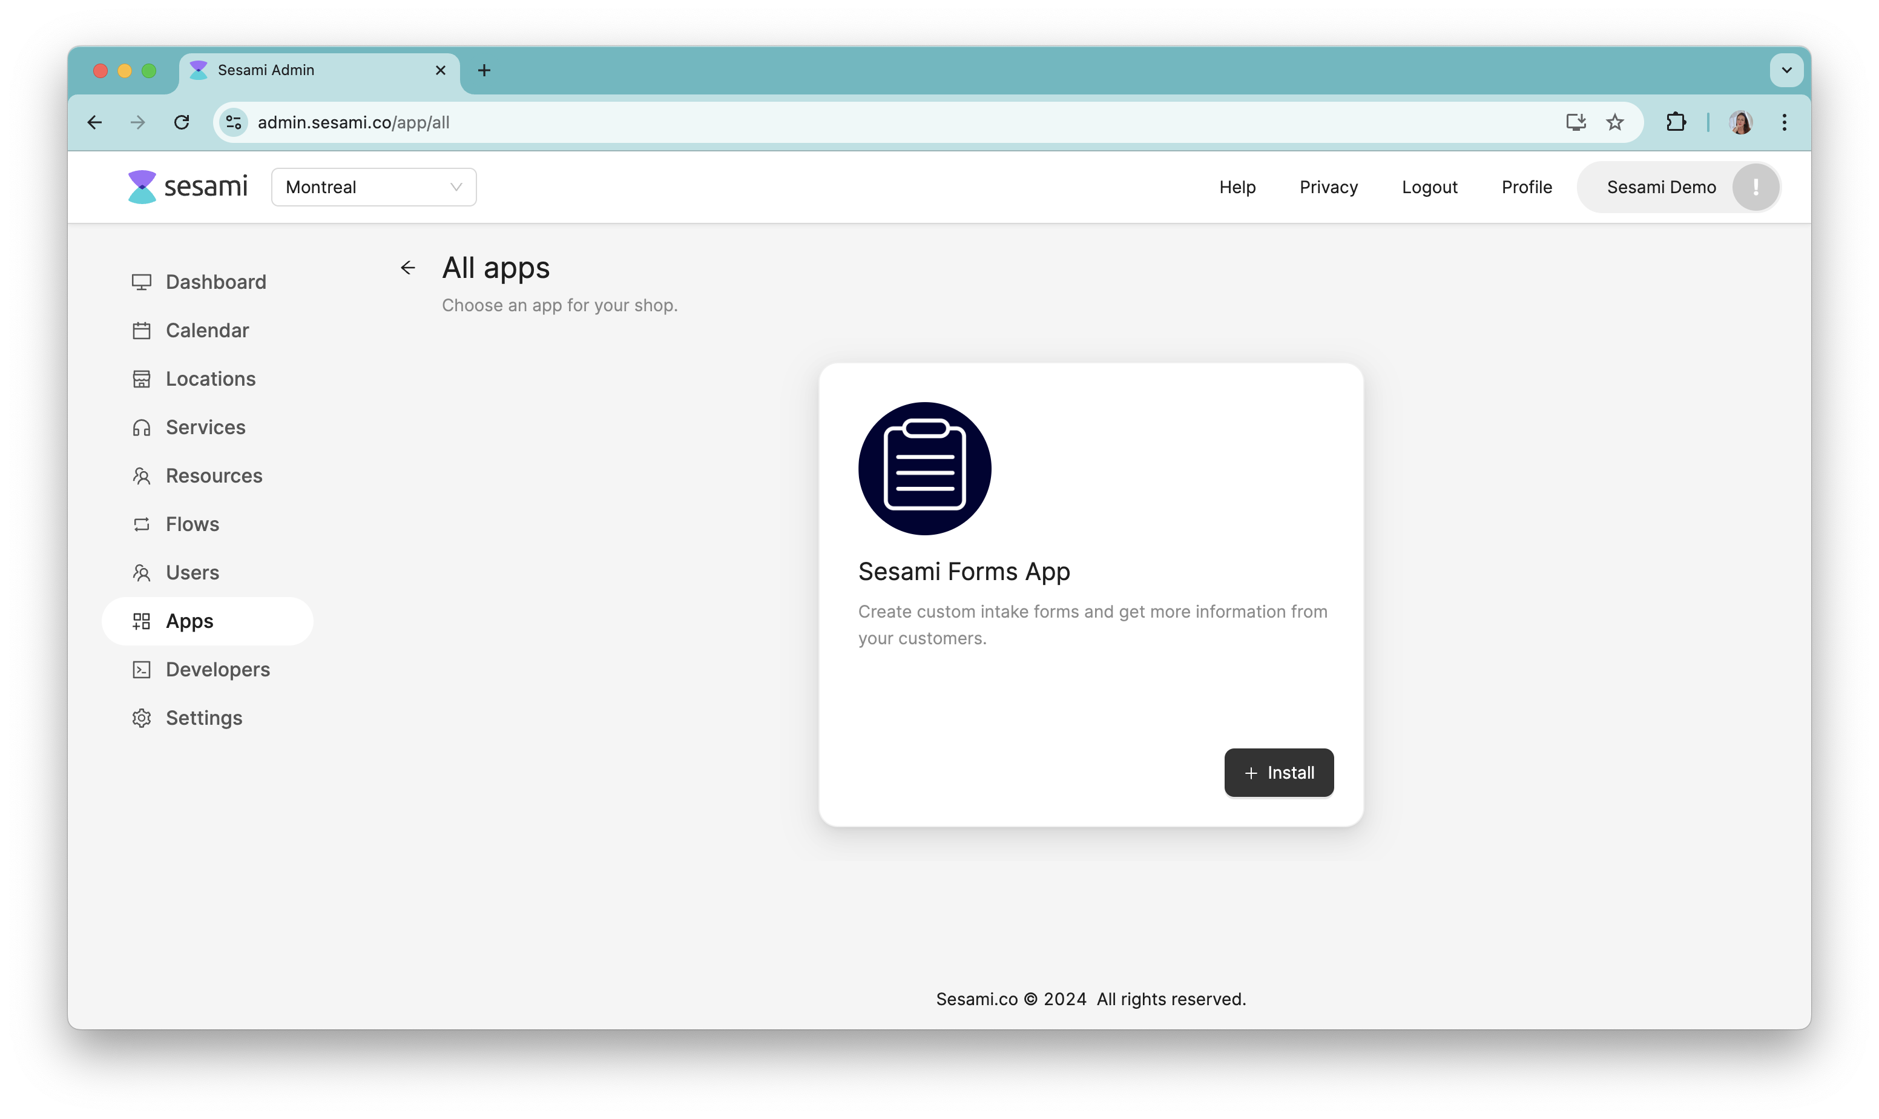Open the browser extensions puzzle icon

pyautogui.click(x=1676, y=122)
